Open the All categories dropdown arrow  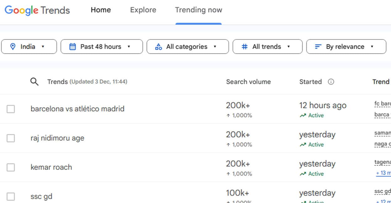point(215,47)
